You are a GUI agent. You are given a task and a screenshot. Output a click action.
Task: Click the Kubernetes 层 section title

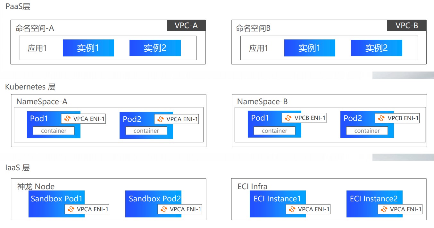coord(30,87)
